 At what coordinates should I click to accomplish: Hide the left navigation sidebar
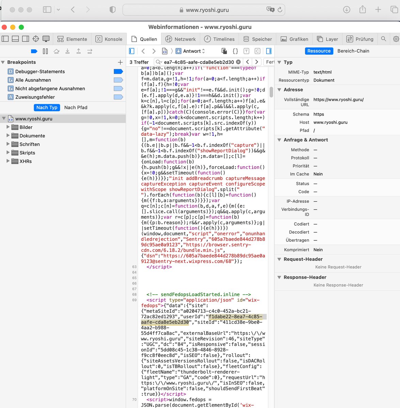(132, 51)
